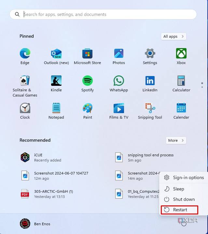Open the screenshot from 14m ago
208x234 pixels.
point(137,175)
